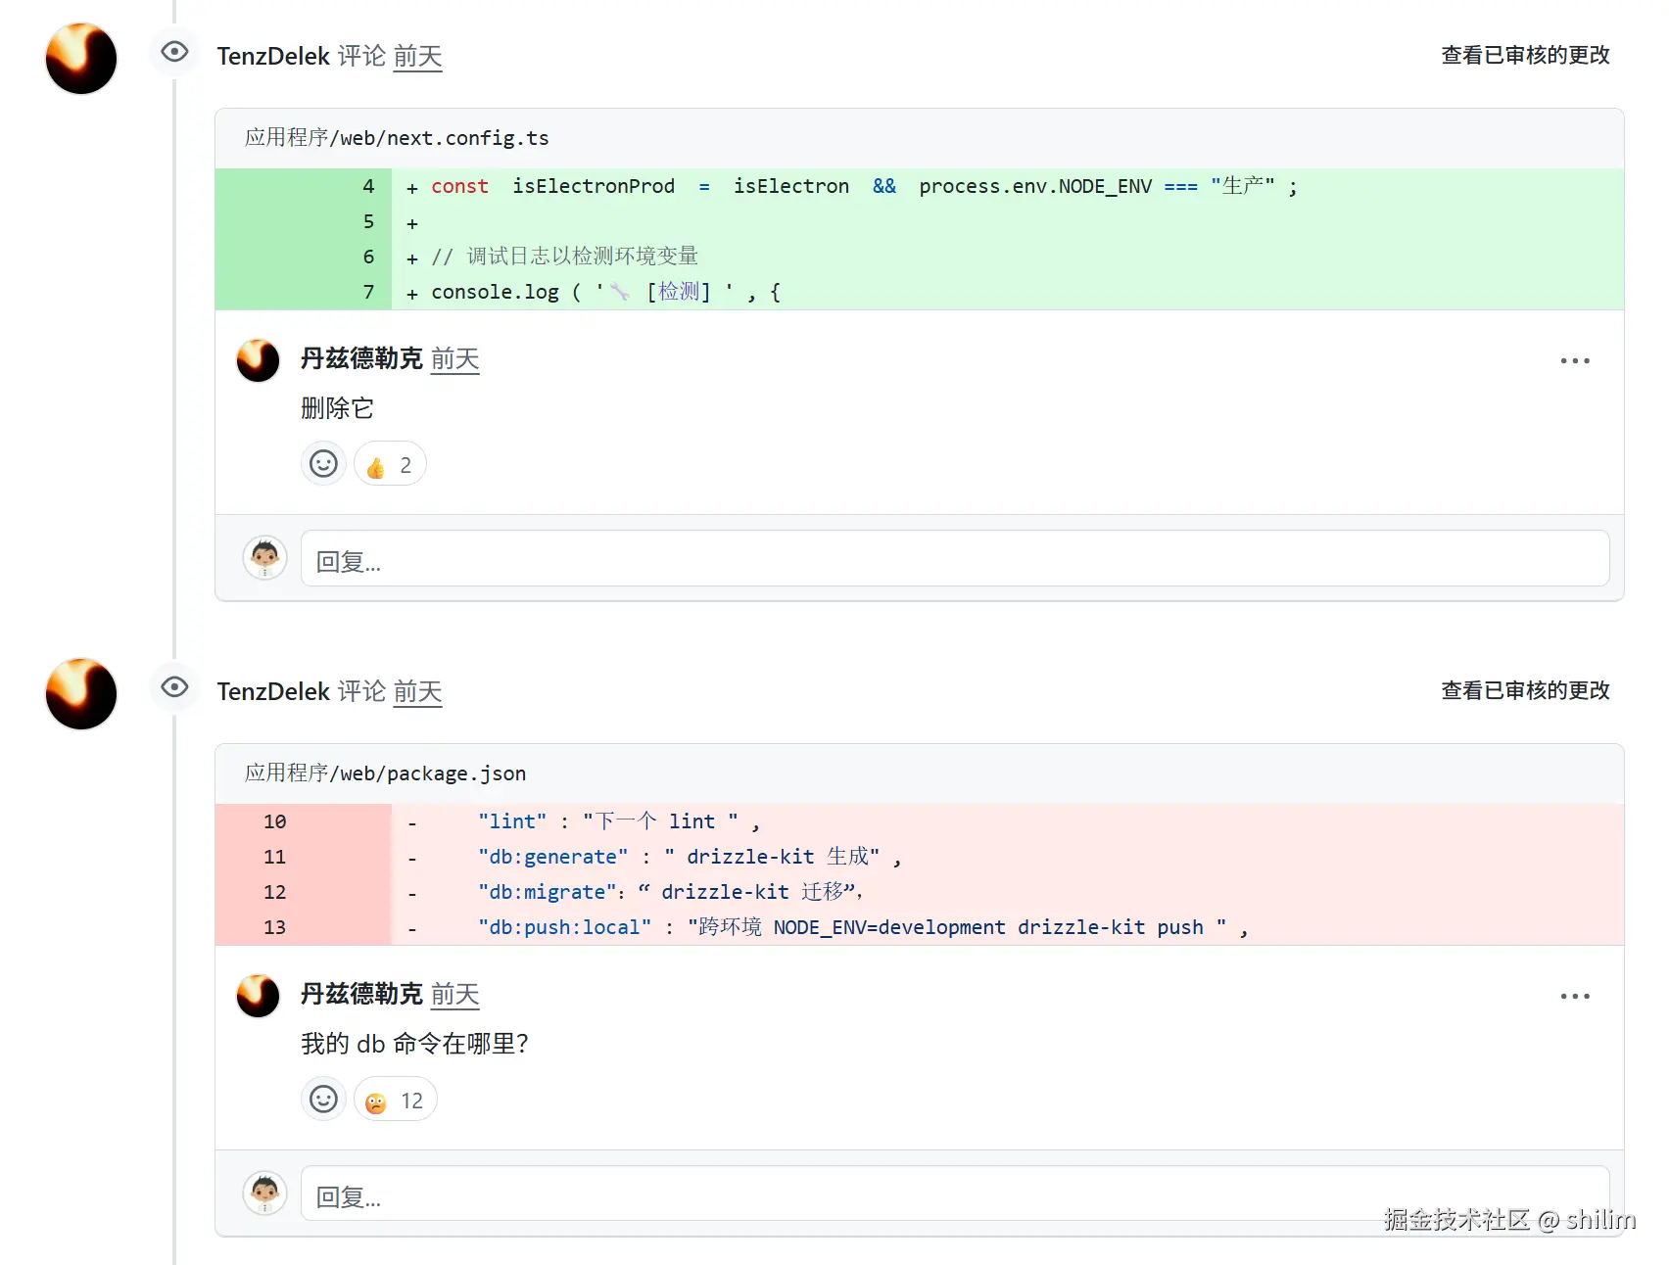Open three-dot menu on db command comment

[1574, 997]
